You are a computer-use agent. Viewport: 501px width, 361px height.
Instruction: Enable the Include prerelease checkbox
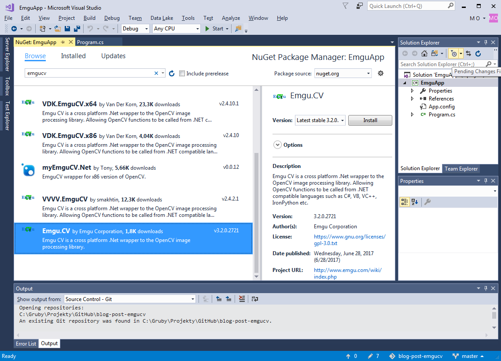[x=182, y=74]
